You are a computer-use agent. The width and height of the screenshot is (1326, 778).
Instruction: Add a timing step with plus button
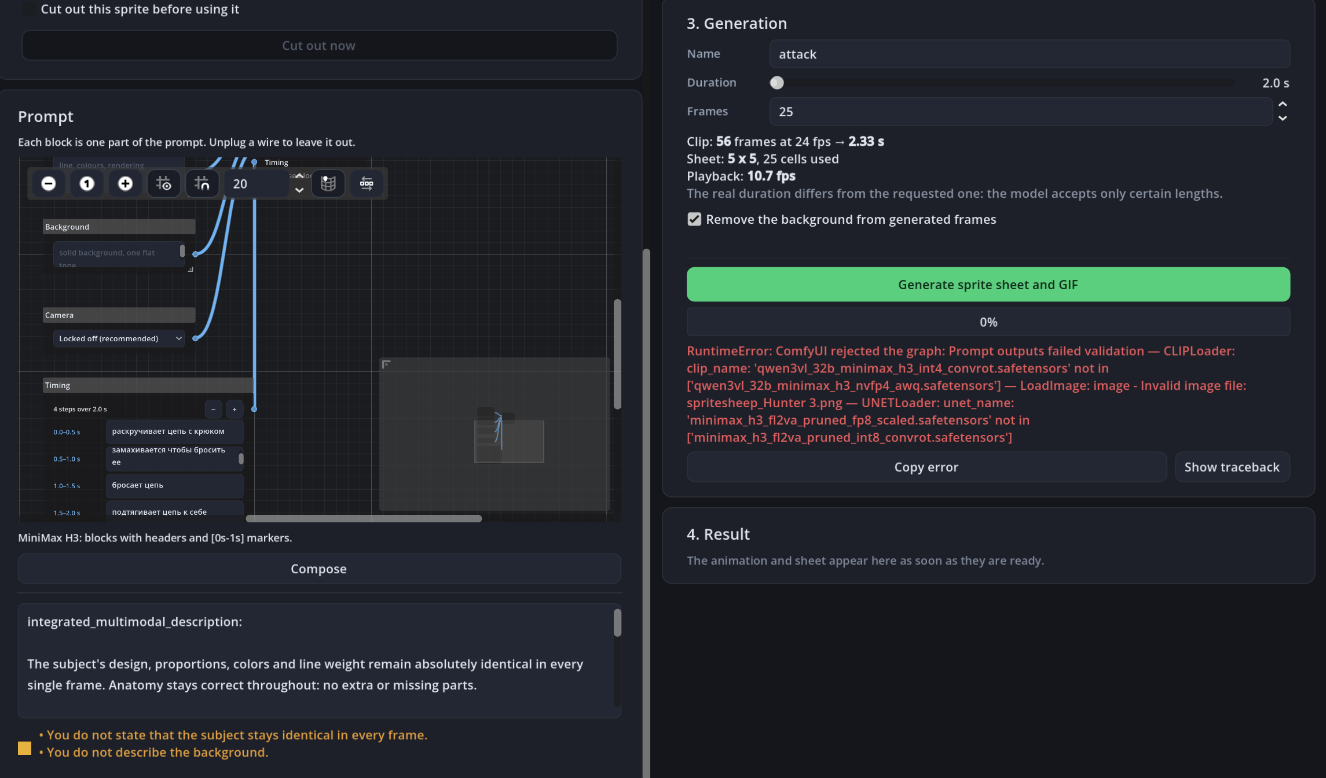coord(235,409)
